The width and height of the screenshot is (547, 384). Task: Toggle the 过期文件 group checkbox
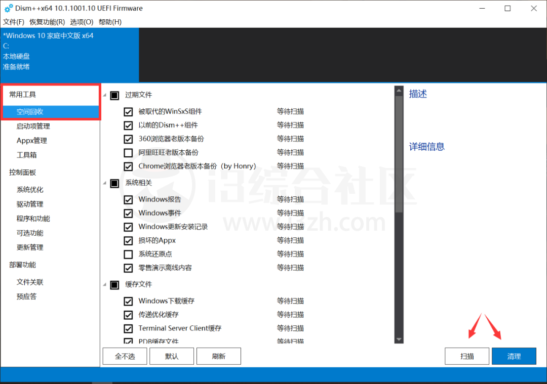[x=114, y=96]
